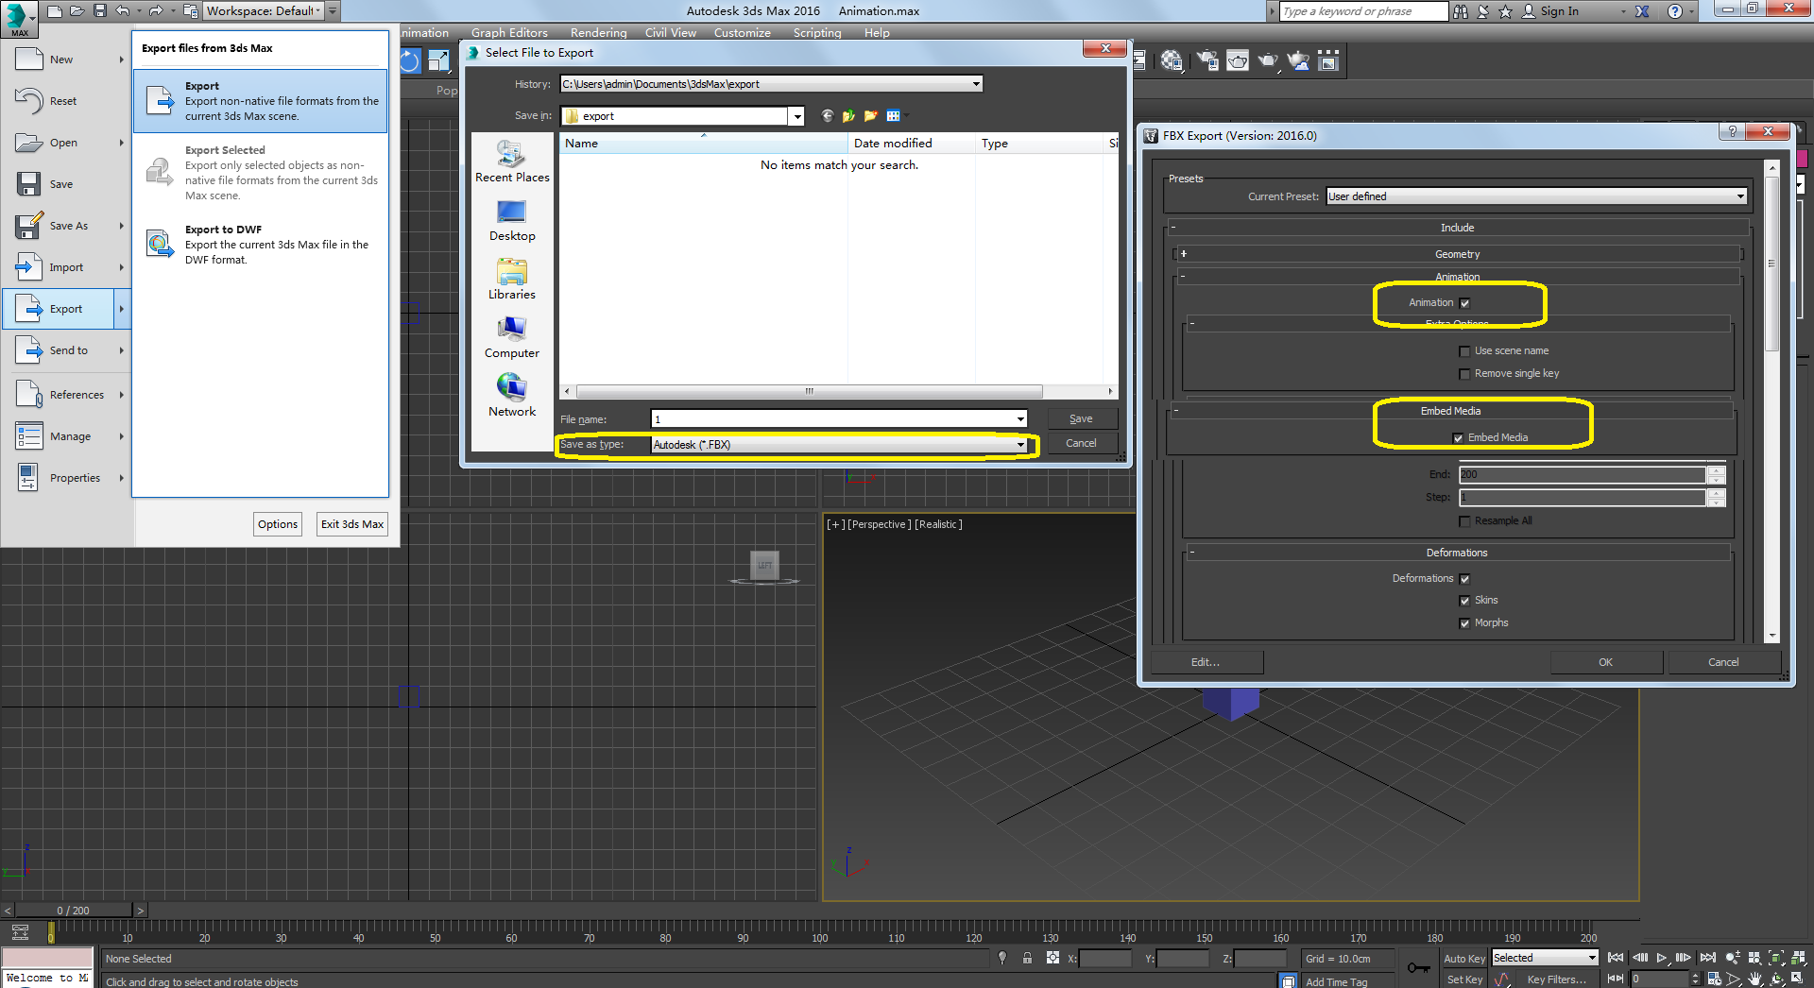This screenshot has height=988, width=1814.
Task: Enable Use scene name checkbox
Action: click(x=1464, y=351)
